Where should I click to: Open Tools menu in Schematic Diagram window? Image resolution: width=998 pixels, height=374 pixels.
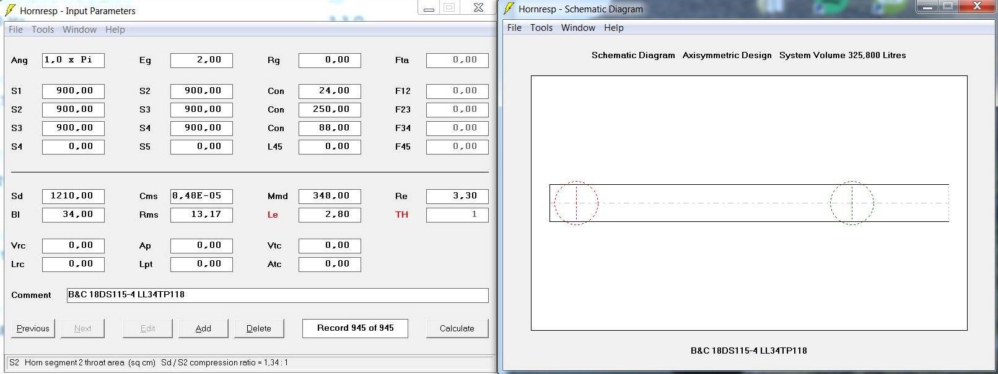[x=541, y=28]
